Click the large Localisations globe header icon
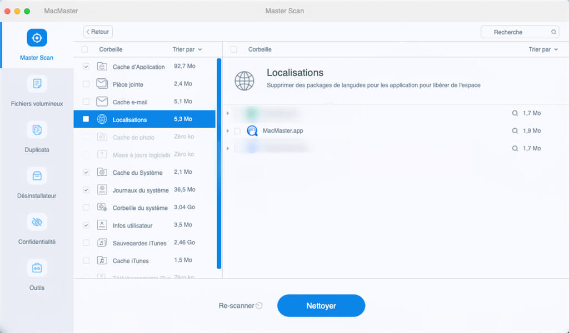 [x=244, y=80]
